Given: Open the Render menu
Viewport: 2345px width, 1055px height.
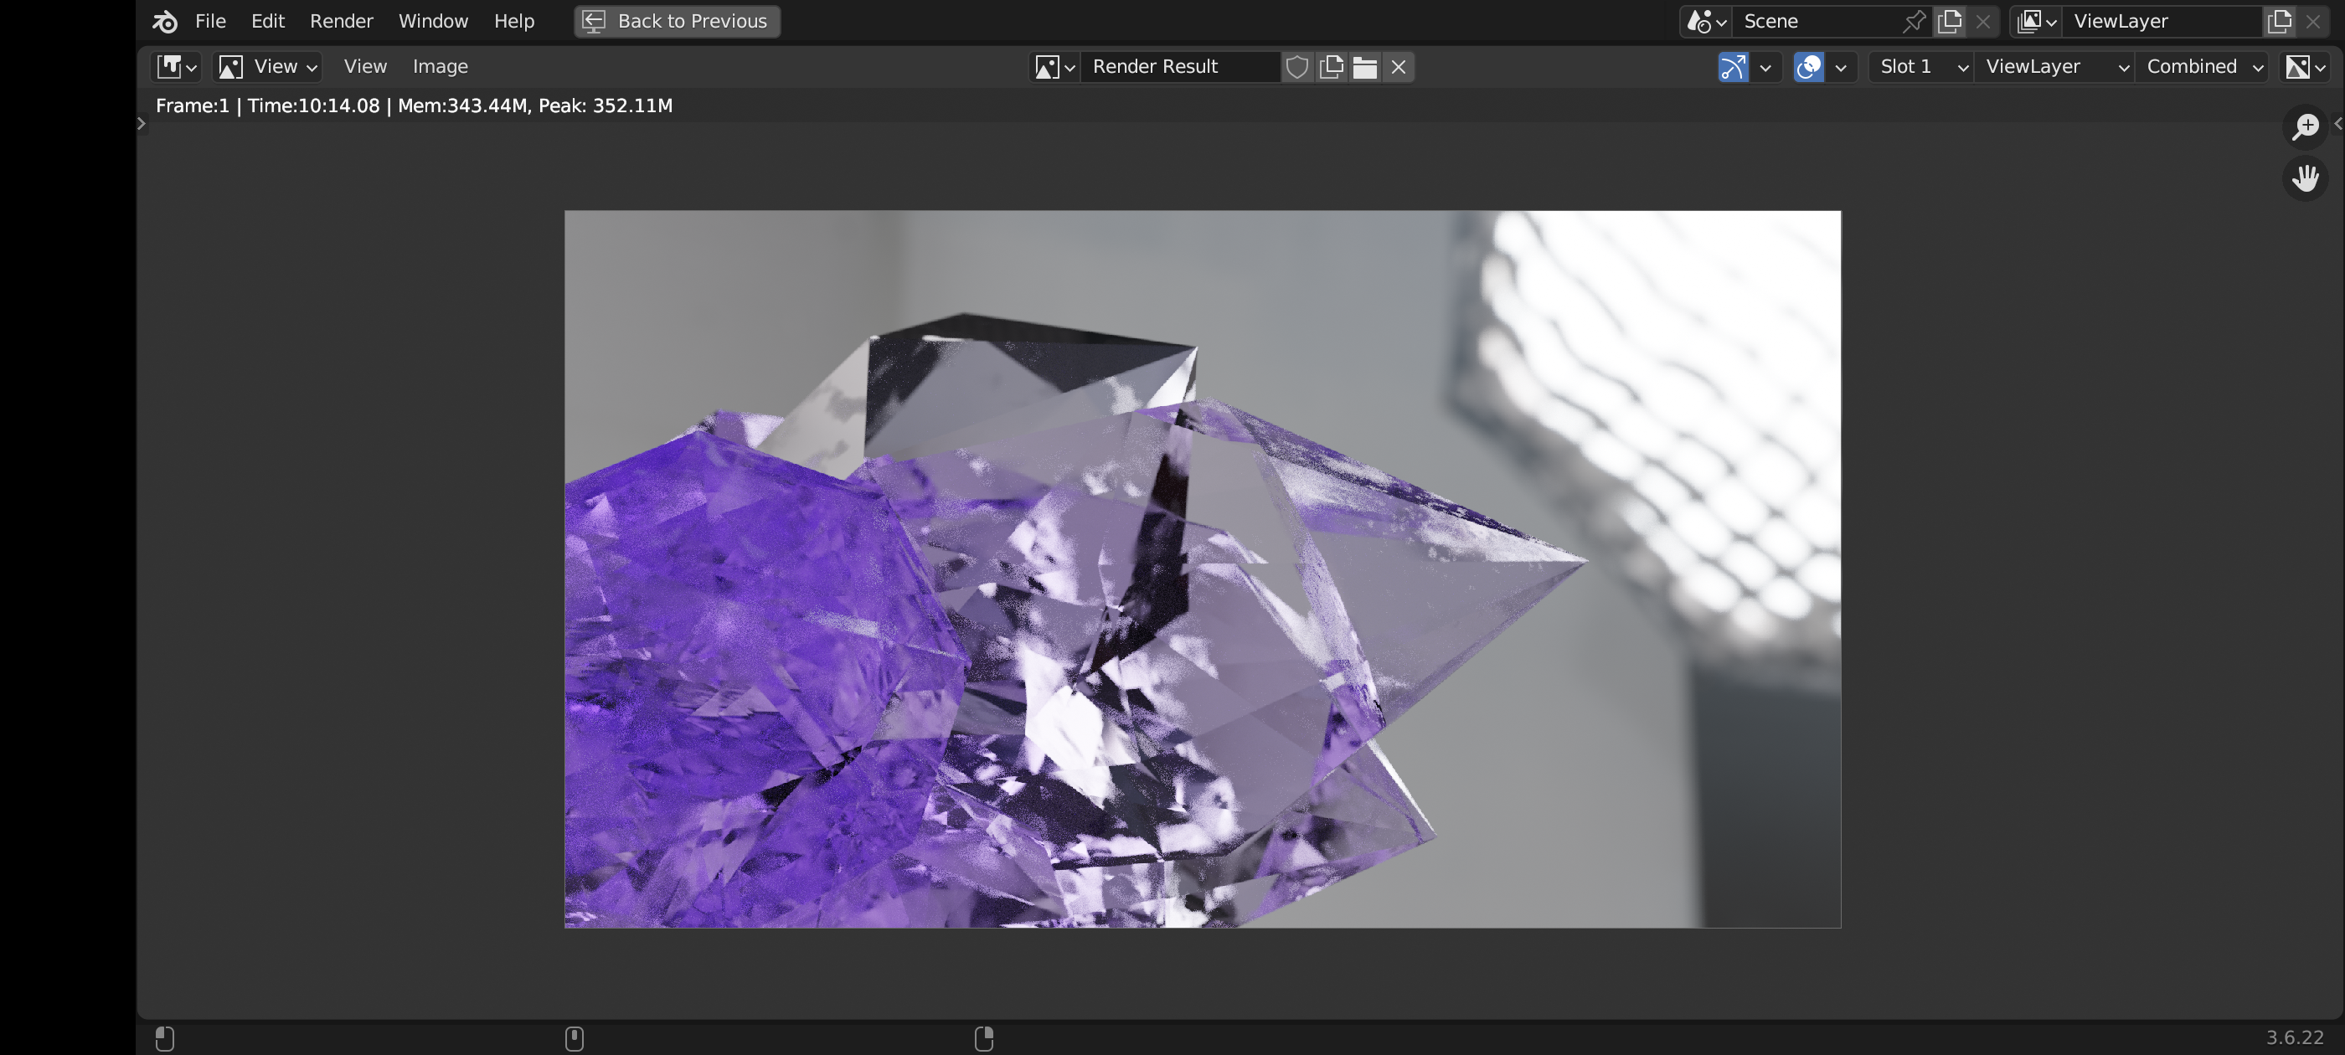Looking at the screenshot, I should (341, 21).
